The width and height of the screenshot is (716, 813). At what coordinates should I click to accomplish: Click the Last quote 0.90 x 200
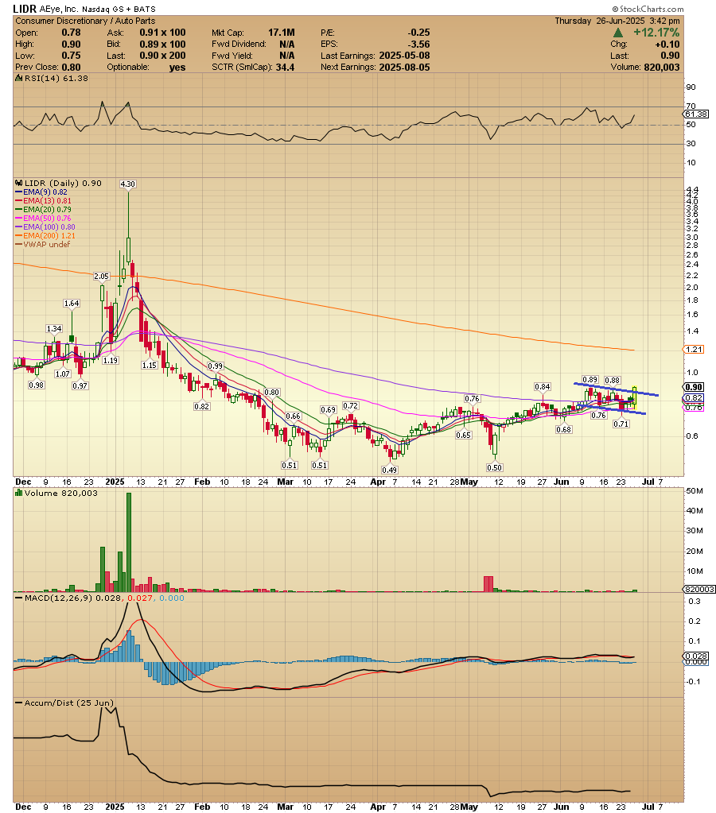tap(162, 56)
